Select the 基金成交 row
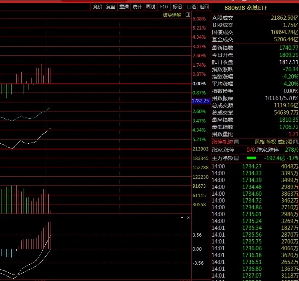The image size is (299, 281). tap(255, 39)
